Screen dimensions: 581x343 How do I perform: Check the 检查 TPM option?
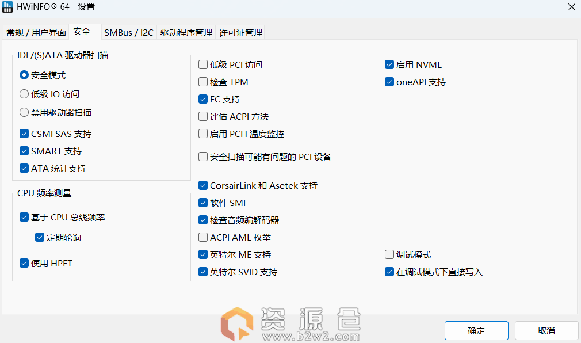coord(203,82)
